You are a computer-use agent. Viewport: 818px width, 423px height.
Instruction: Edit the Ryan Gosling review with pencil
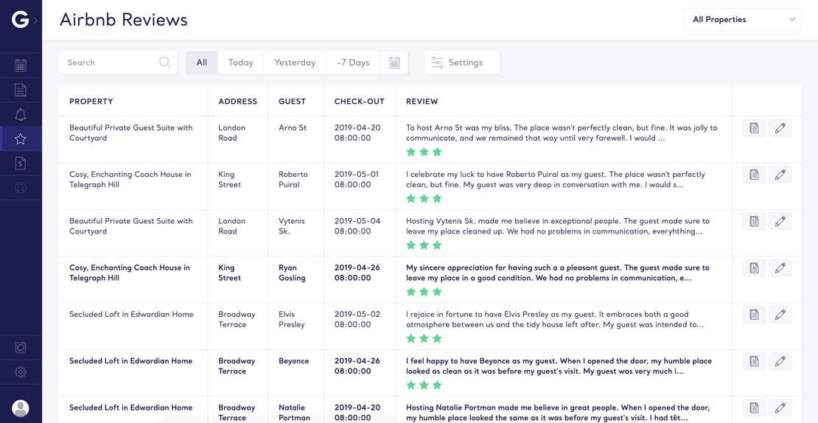pyautogui.click(x=780, y=268)
